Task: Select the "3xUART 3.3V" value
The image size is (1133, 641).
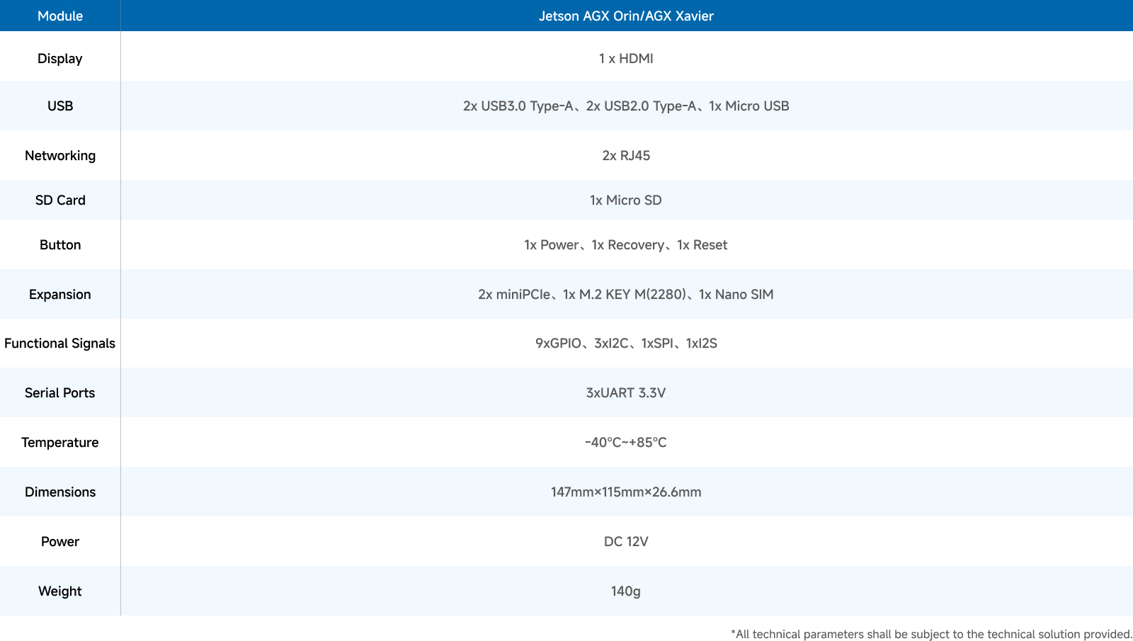Action: [626, 393]
